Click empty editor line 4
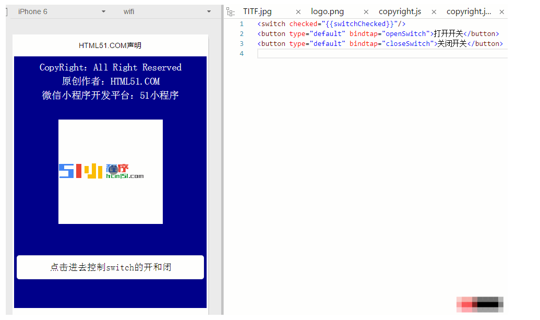This screenshot has height=320, width=540. point(382,54)
